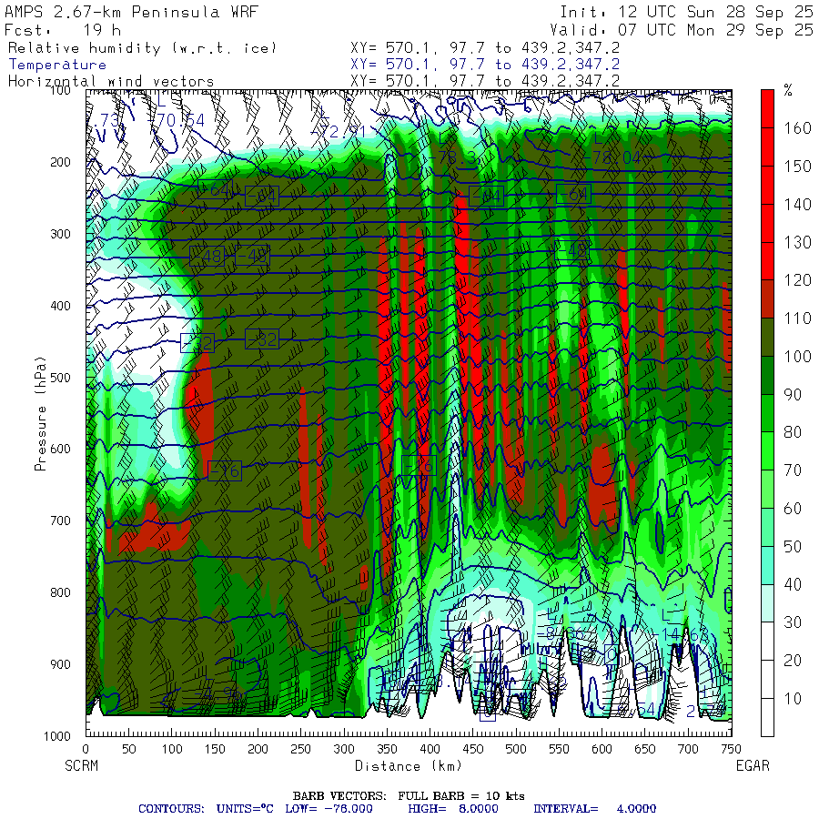Click the 'HIGH= 8.0000' contour value
819x819 pixels.
(453, 809)
